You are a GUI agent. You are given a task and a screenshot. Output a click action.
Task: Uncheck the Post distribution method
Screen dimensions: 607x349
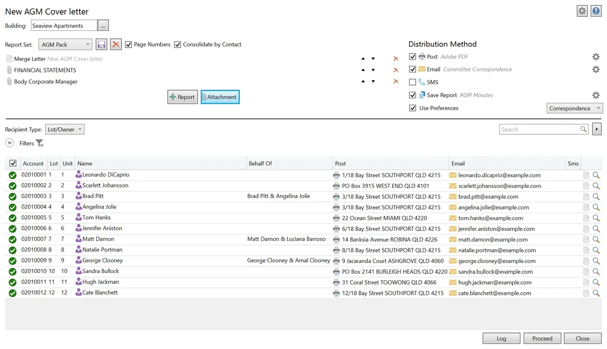412,57
